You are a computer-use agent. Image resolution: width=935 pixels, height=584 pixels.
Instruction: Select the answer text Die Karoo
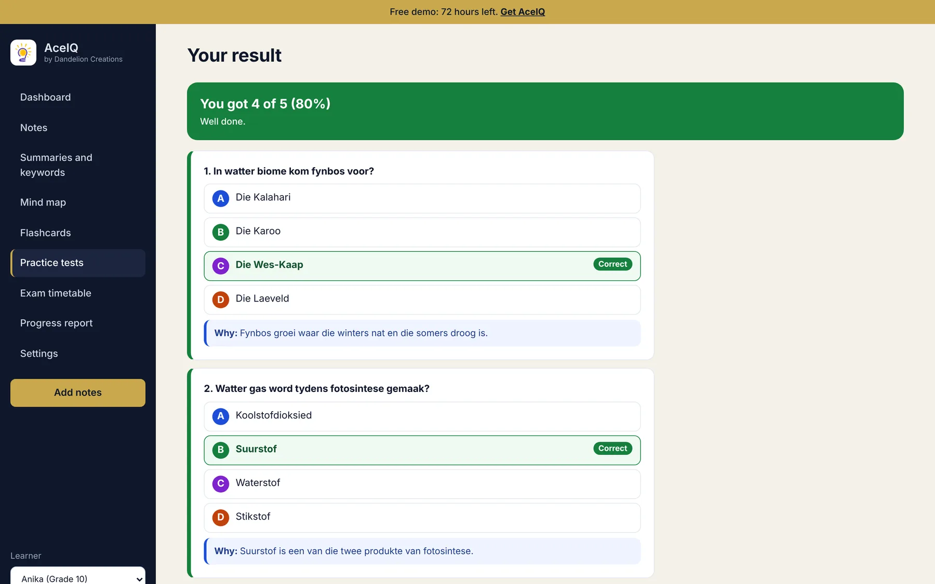[258, 231]
